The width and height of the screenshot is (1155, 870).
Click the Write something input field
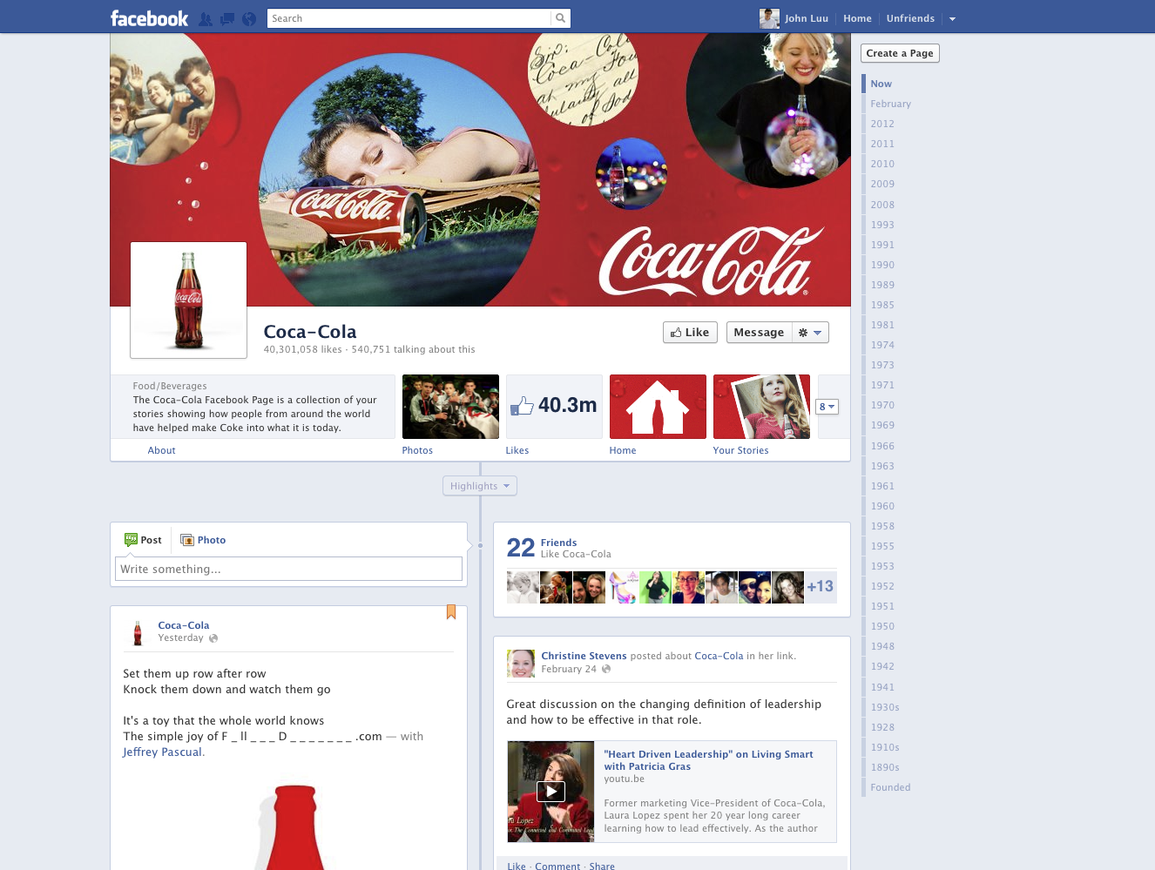coord(288,569)
